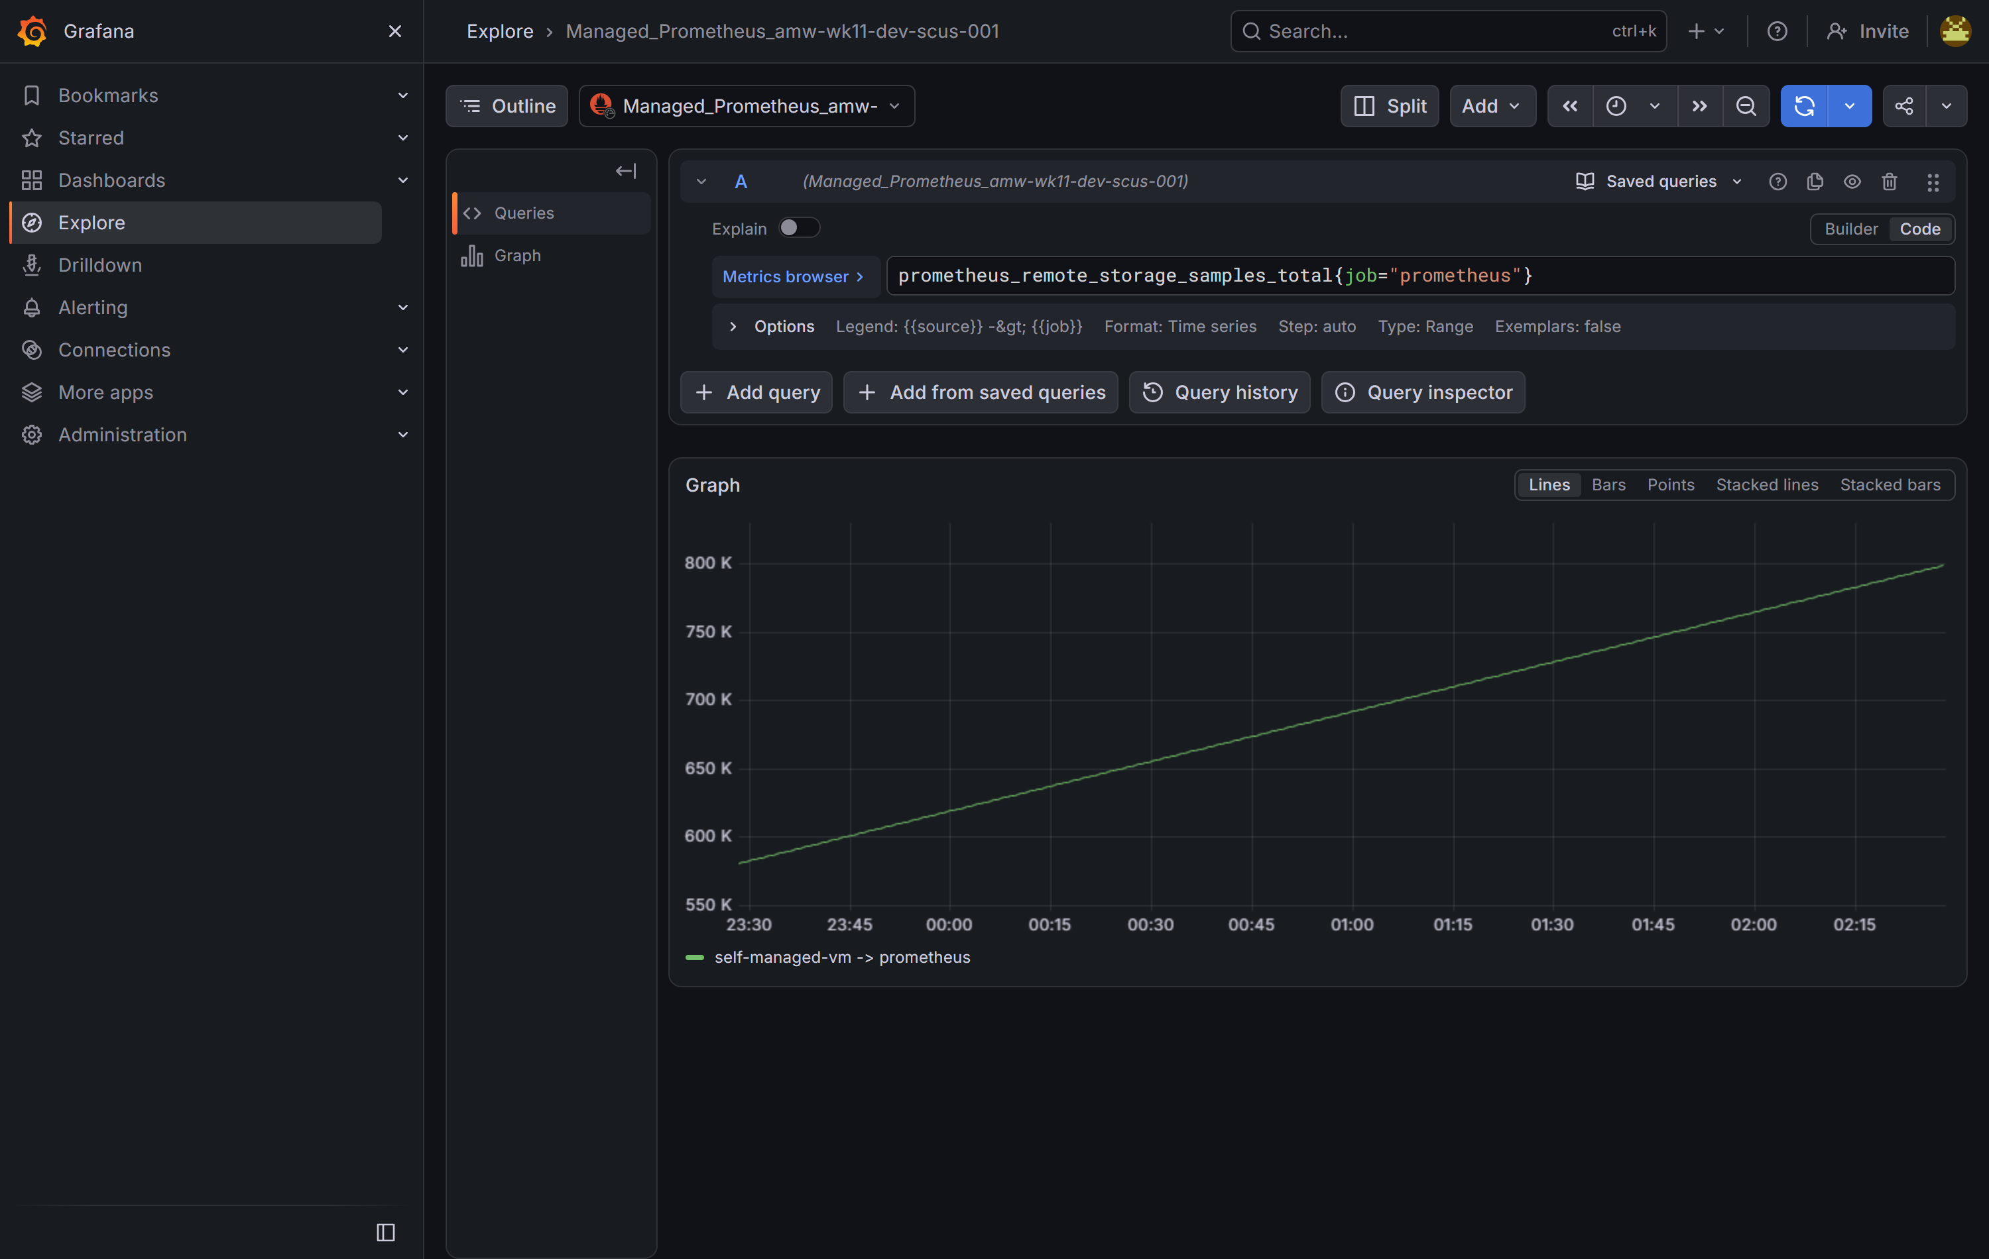Screen dimensions: 1989x1259
Task: Open Dashboards in sidebar
Action: coord(111,180)
